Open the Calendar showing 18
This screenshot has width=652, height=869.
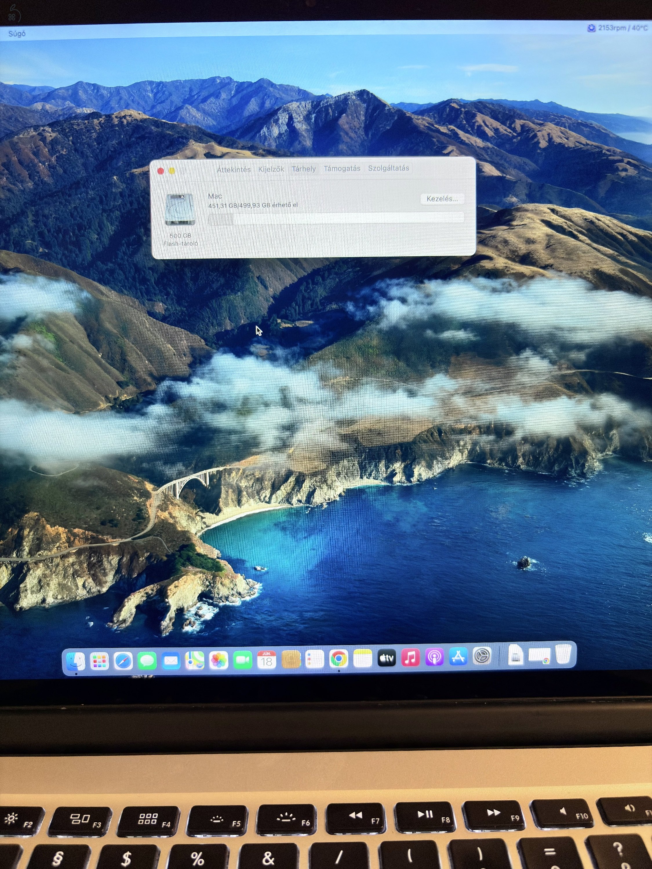click(267, 660)
